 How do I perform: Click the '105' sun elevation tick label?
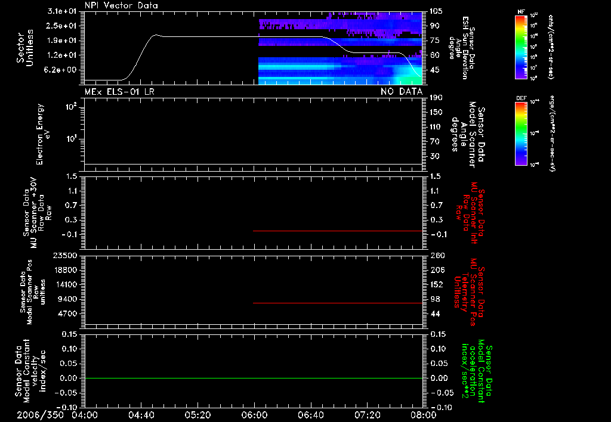point(436,11)
